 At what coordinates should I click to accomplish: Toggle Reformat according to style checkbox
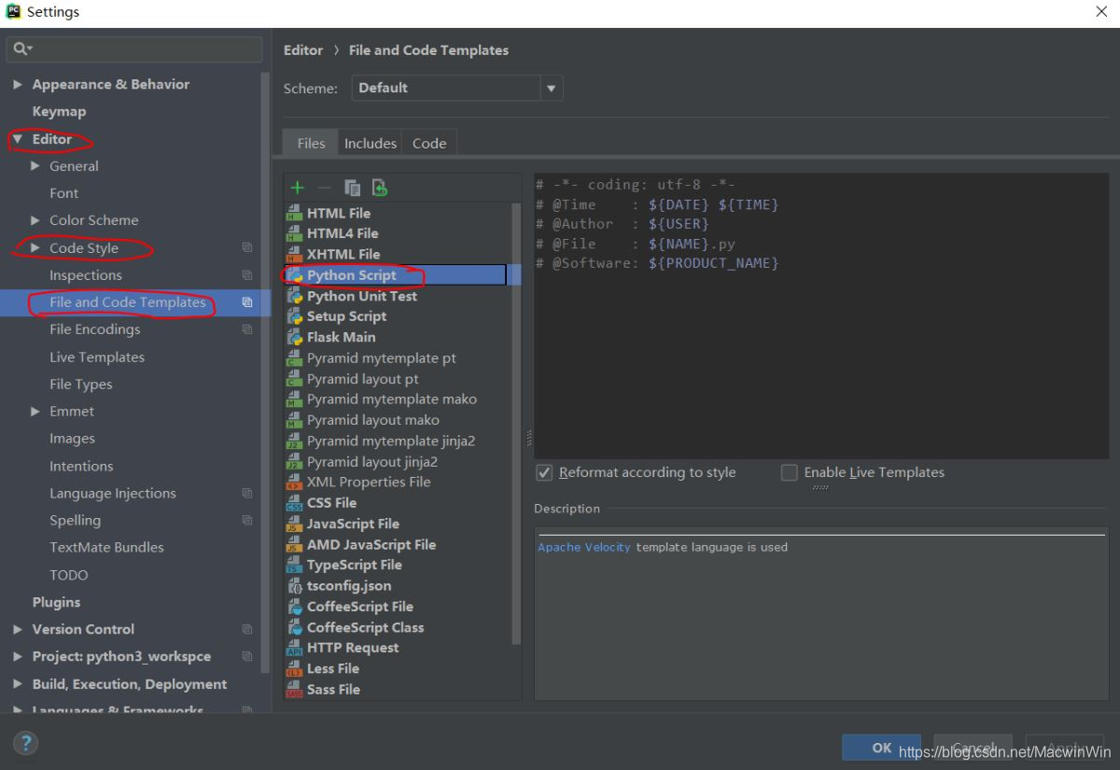pyautogui.click(x=544, y=472)
